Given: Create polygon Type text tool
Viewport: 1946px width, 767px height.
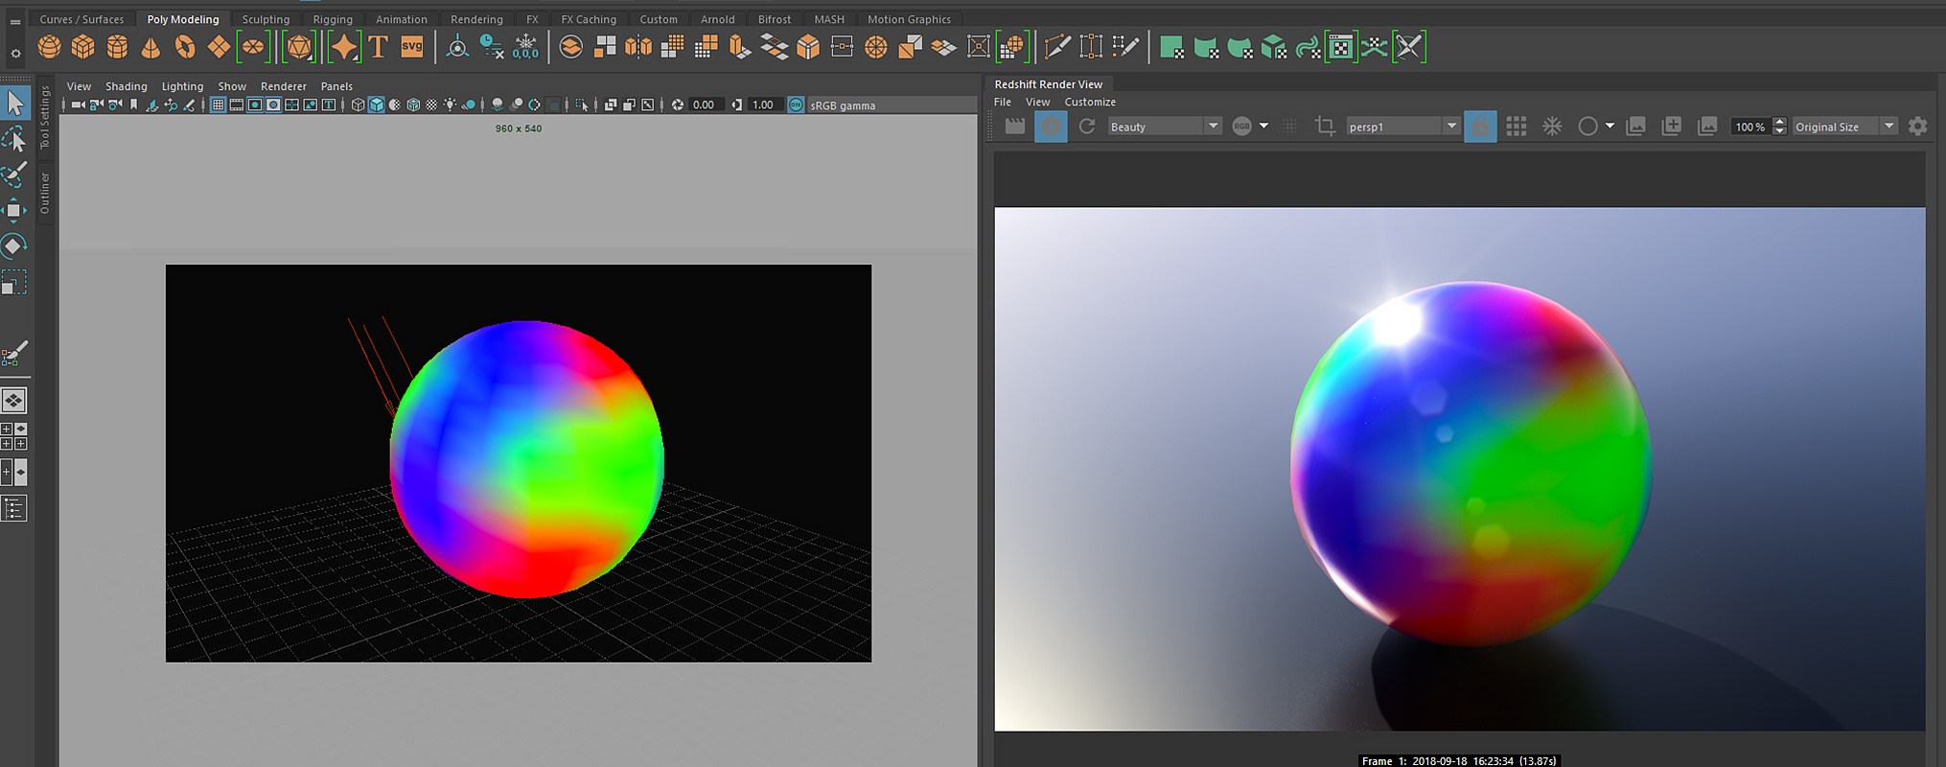Looking at the screenshot, I should tap(378, 47).
